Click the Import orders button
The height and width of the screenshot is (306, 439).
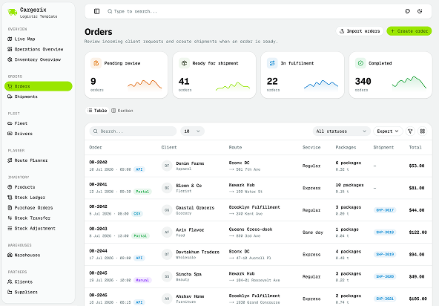coord(360,31)
